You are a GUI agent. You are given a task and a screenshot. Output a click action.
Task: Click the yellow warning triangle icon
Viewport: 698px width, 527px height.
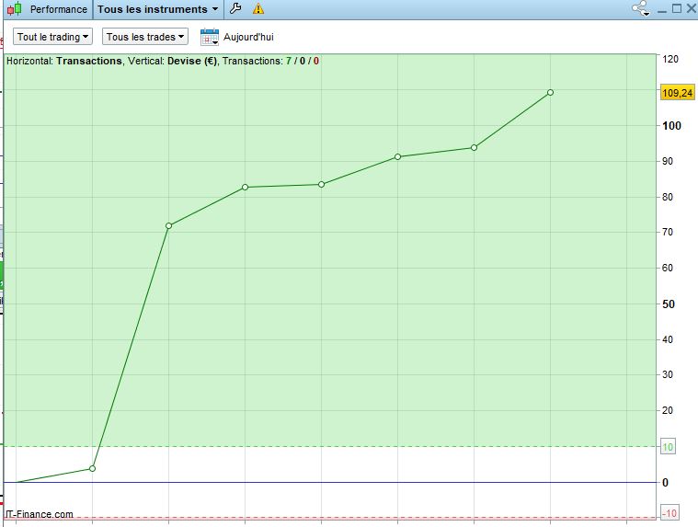(x=258, y=9)
